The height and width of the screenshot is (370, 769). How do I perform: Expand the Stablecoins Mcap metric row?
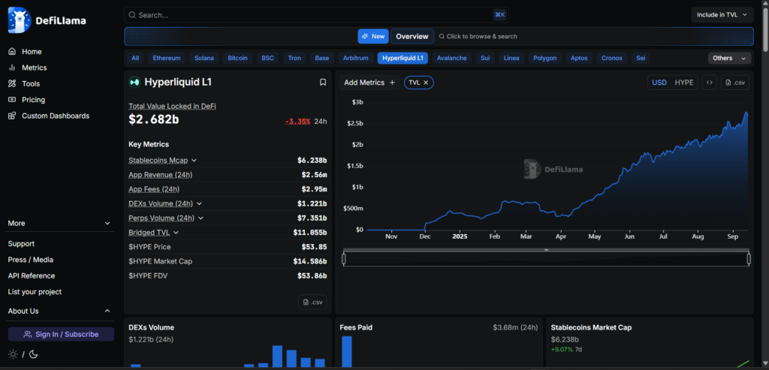click(x=194, y=160)
